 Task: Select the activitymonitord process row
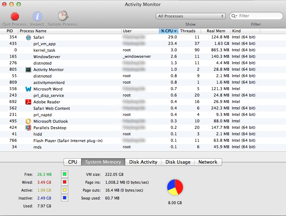pos(143,83)
